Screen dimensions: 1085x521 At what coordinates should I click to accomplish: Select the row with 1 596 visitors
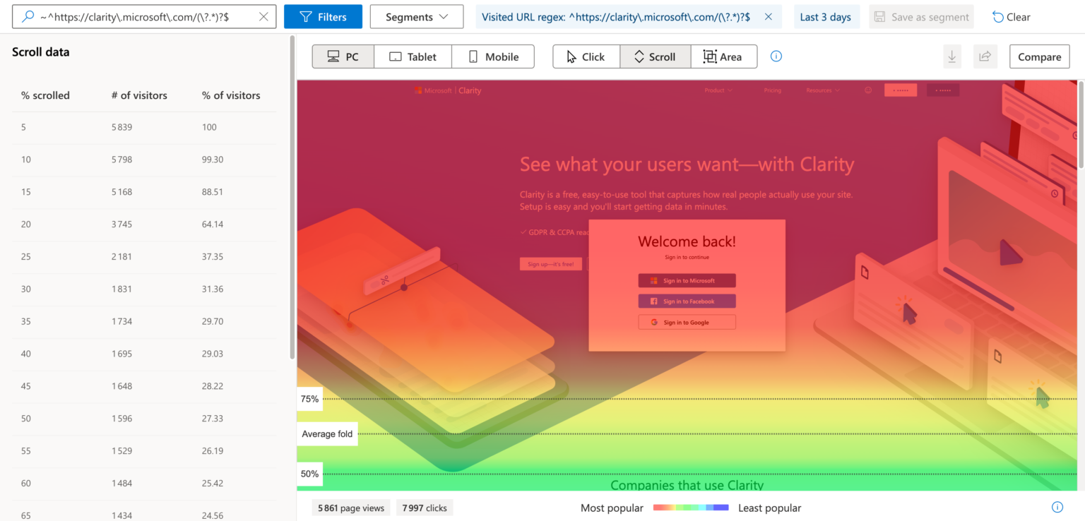click(x=144, y=419)
